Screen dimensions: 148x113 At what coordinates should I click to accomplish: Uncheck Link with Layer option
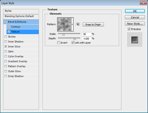coord(73,43)
